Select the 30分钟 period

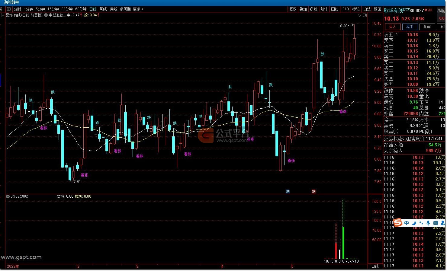coord(67,9)
